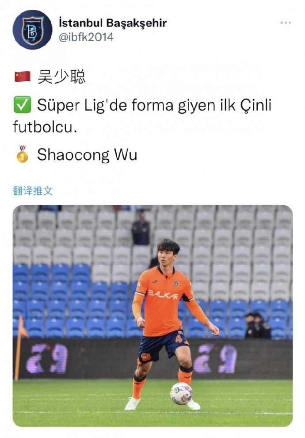305x438 pixels.
Task: Click the BALKAR sponsor logo on the jersey
Action: pyautogui.click(x=163, y=294)
